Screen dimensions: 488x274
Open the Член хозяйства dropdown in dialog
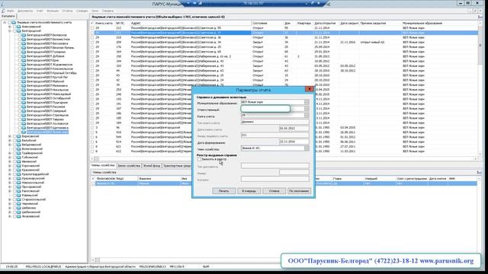coord(307,148)
